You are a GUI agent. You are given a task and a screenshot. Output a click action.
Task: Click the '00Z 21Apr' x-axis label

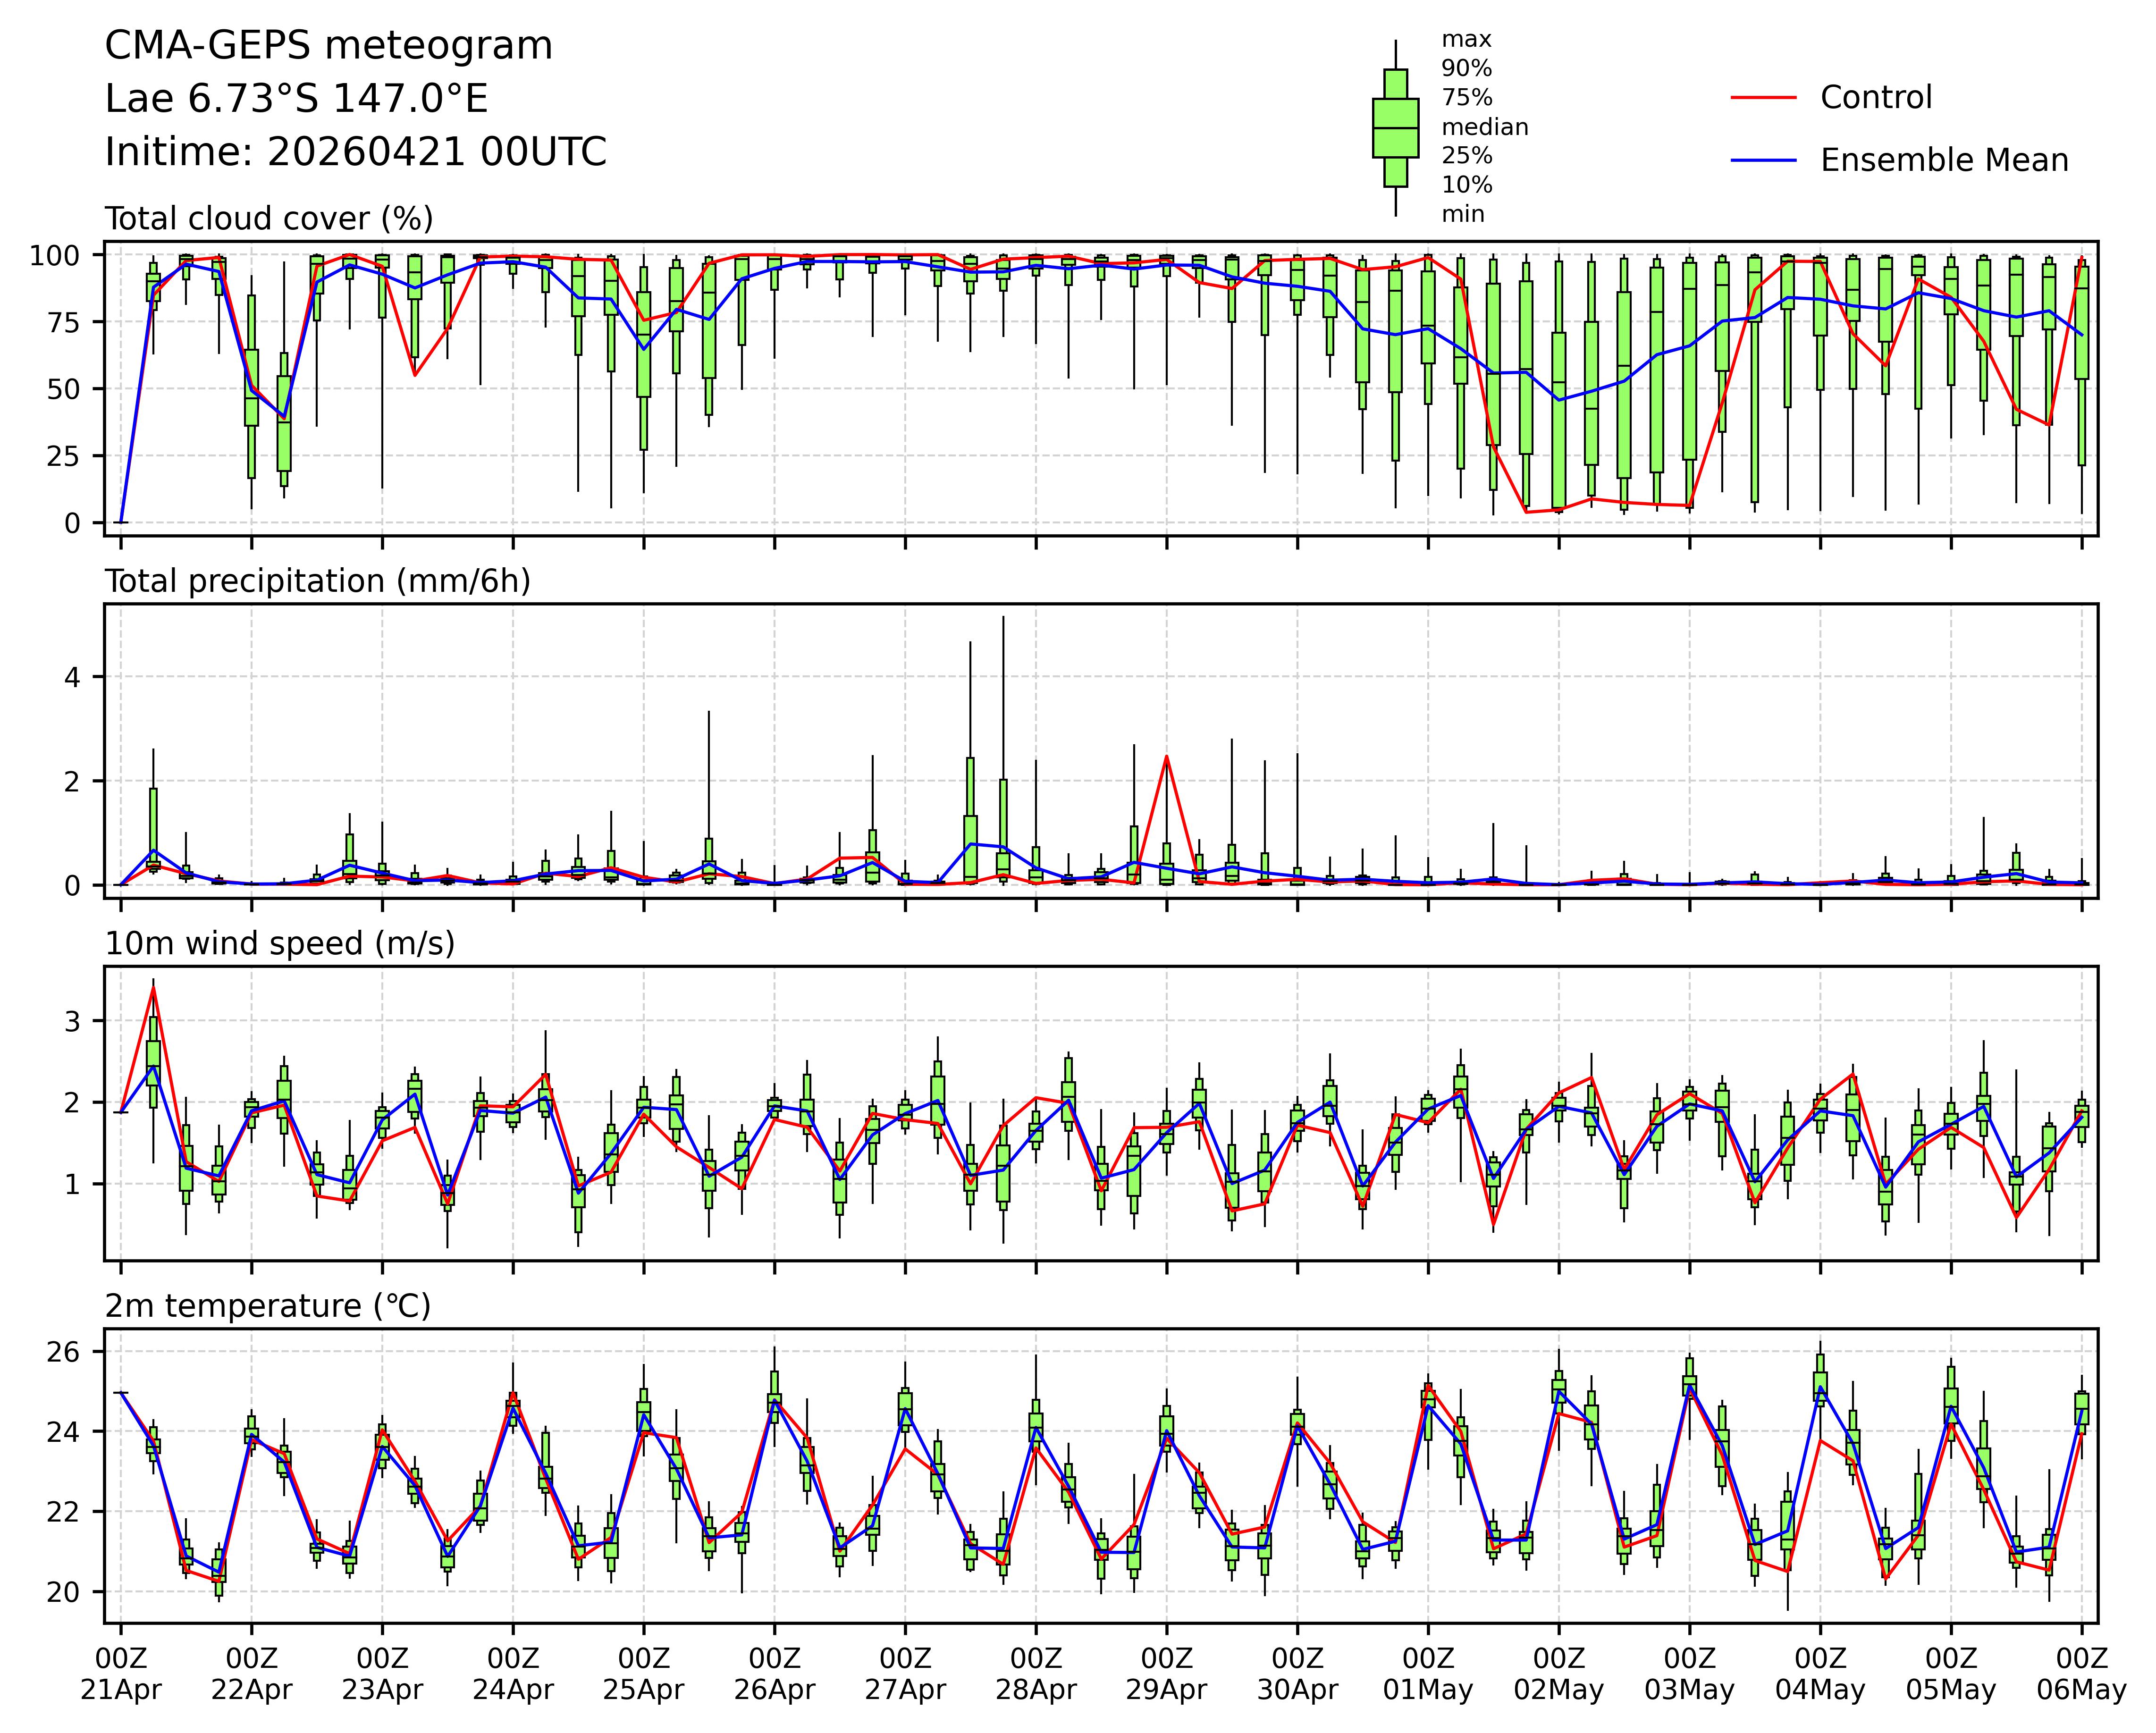(121, 1674)
